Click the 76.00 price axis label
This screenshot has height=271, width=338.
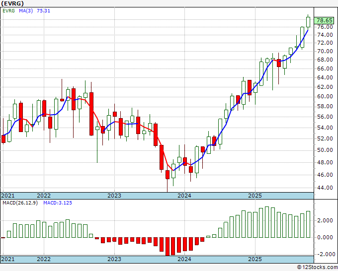325,27
